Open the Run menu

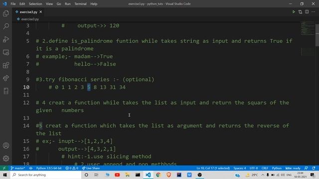(x=68, y=4)
